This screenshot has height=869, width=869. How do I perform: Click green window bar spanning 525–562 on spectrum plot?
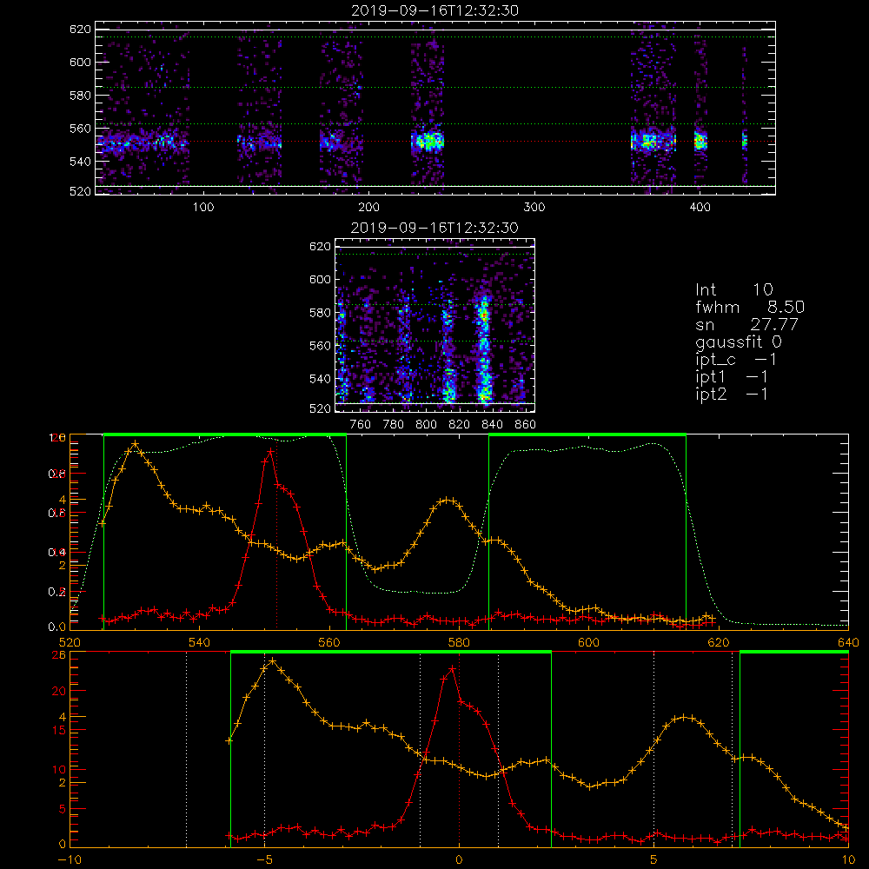point(225,434)
